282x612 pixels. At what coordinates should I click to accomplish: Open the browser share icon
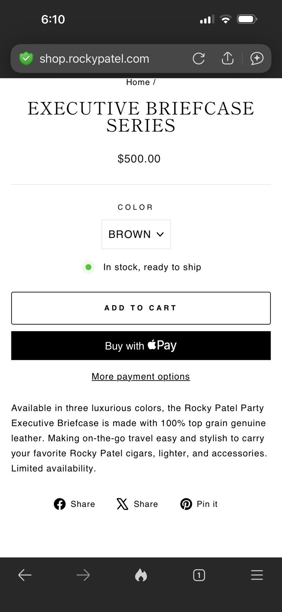click(227, 58)
